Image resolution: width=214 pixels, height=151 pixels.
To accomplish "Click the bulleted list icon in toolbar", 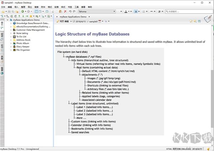I will (x=143, y=12).
